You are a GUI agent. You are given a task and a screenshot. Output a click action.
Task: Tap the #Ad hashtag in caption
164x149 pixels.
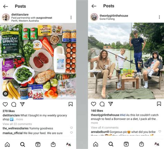tap(123, 115)
